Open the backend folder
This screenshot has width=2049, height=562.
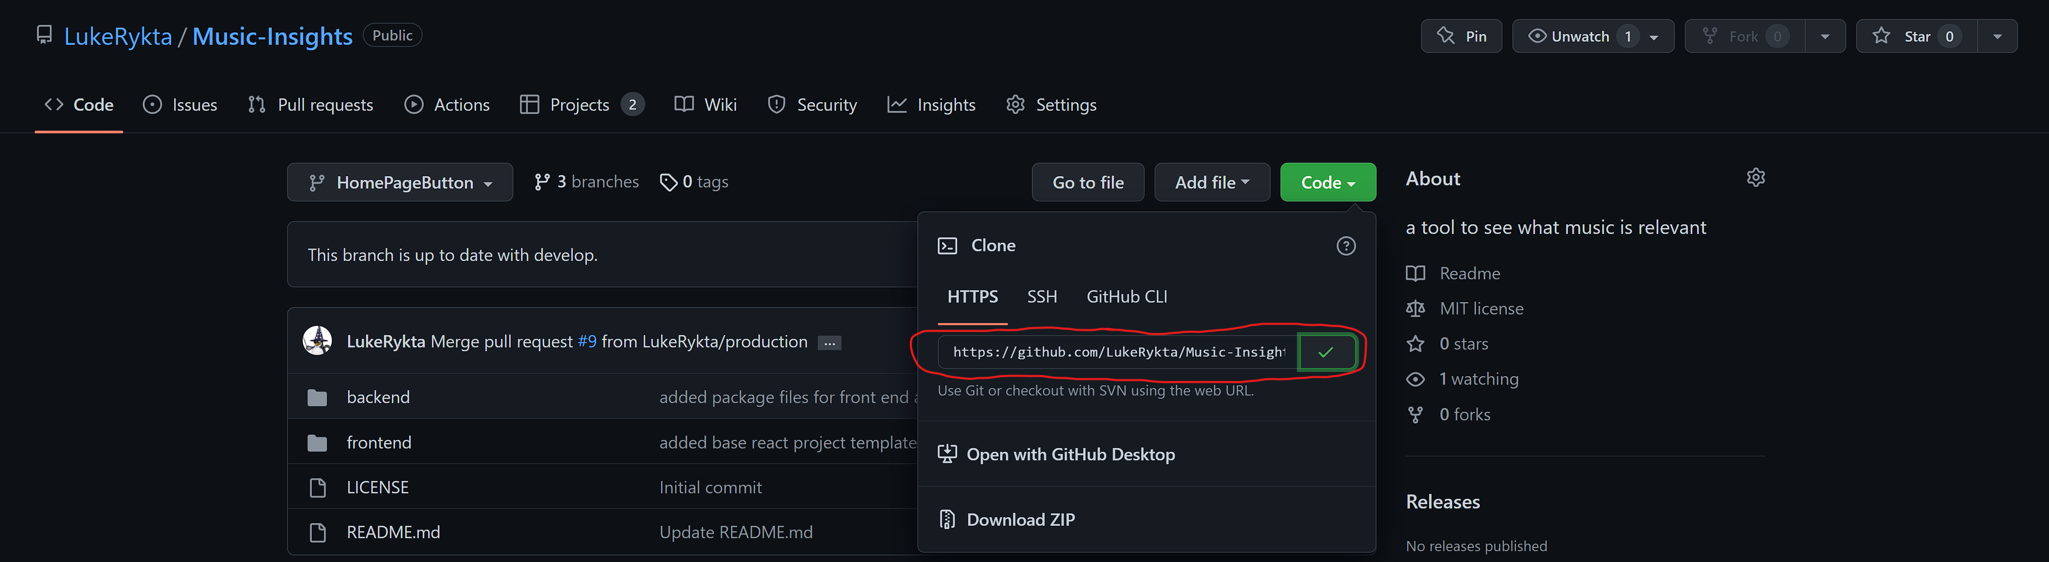point(378,397)
